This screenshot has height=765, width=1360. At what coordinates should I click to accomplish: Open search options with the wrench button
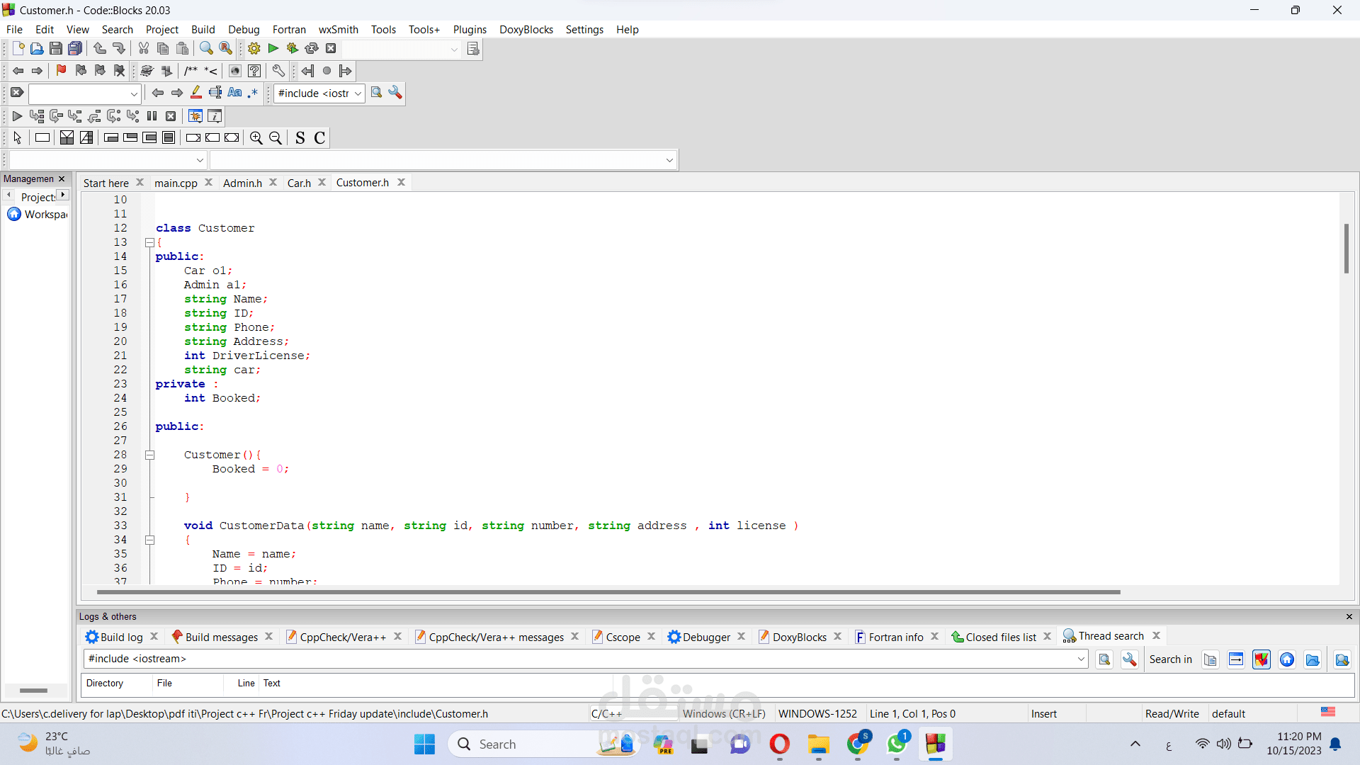pyautogui.click(x=1130, y=659)
